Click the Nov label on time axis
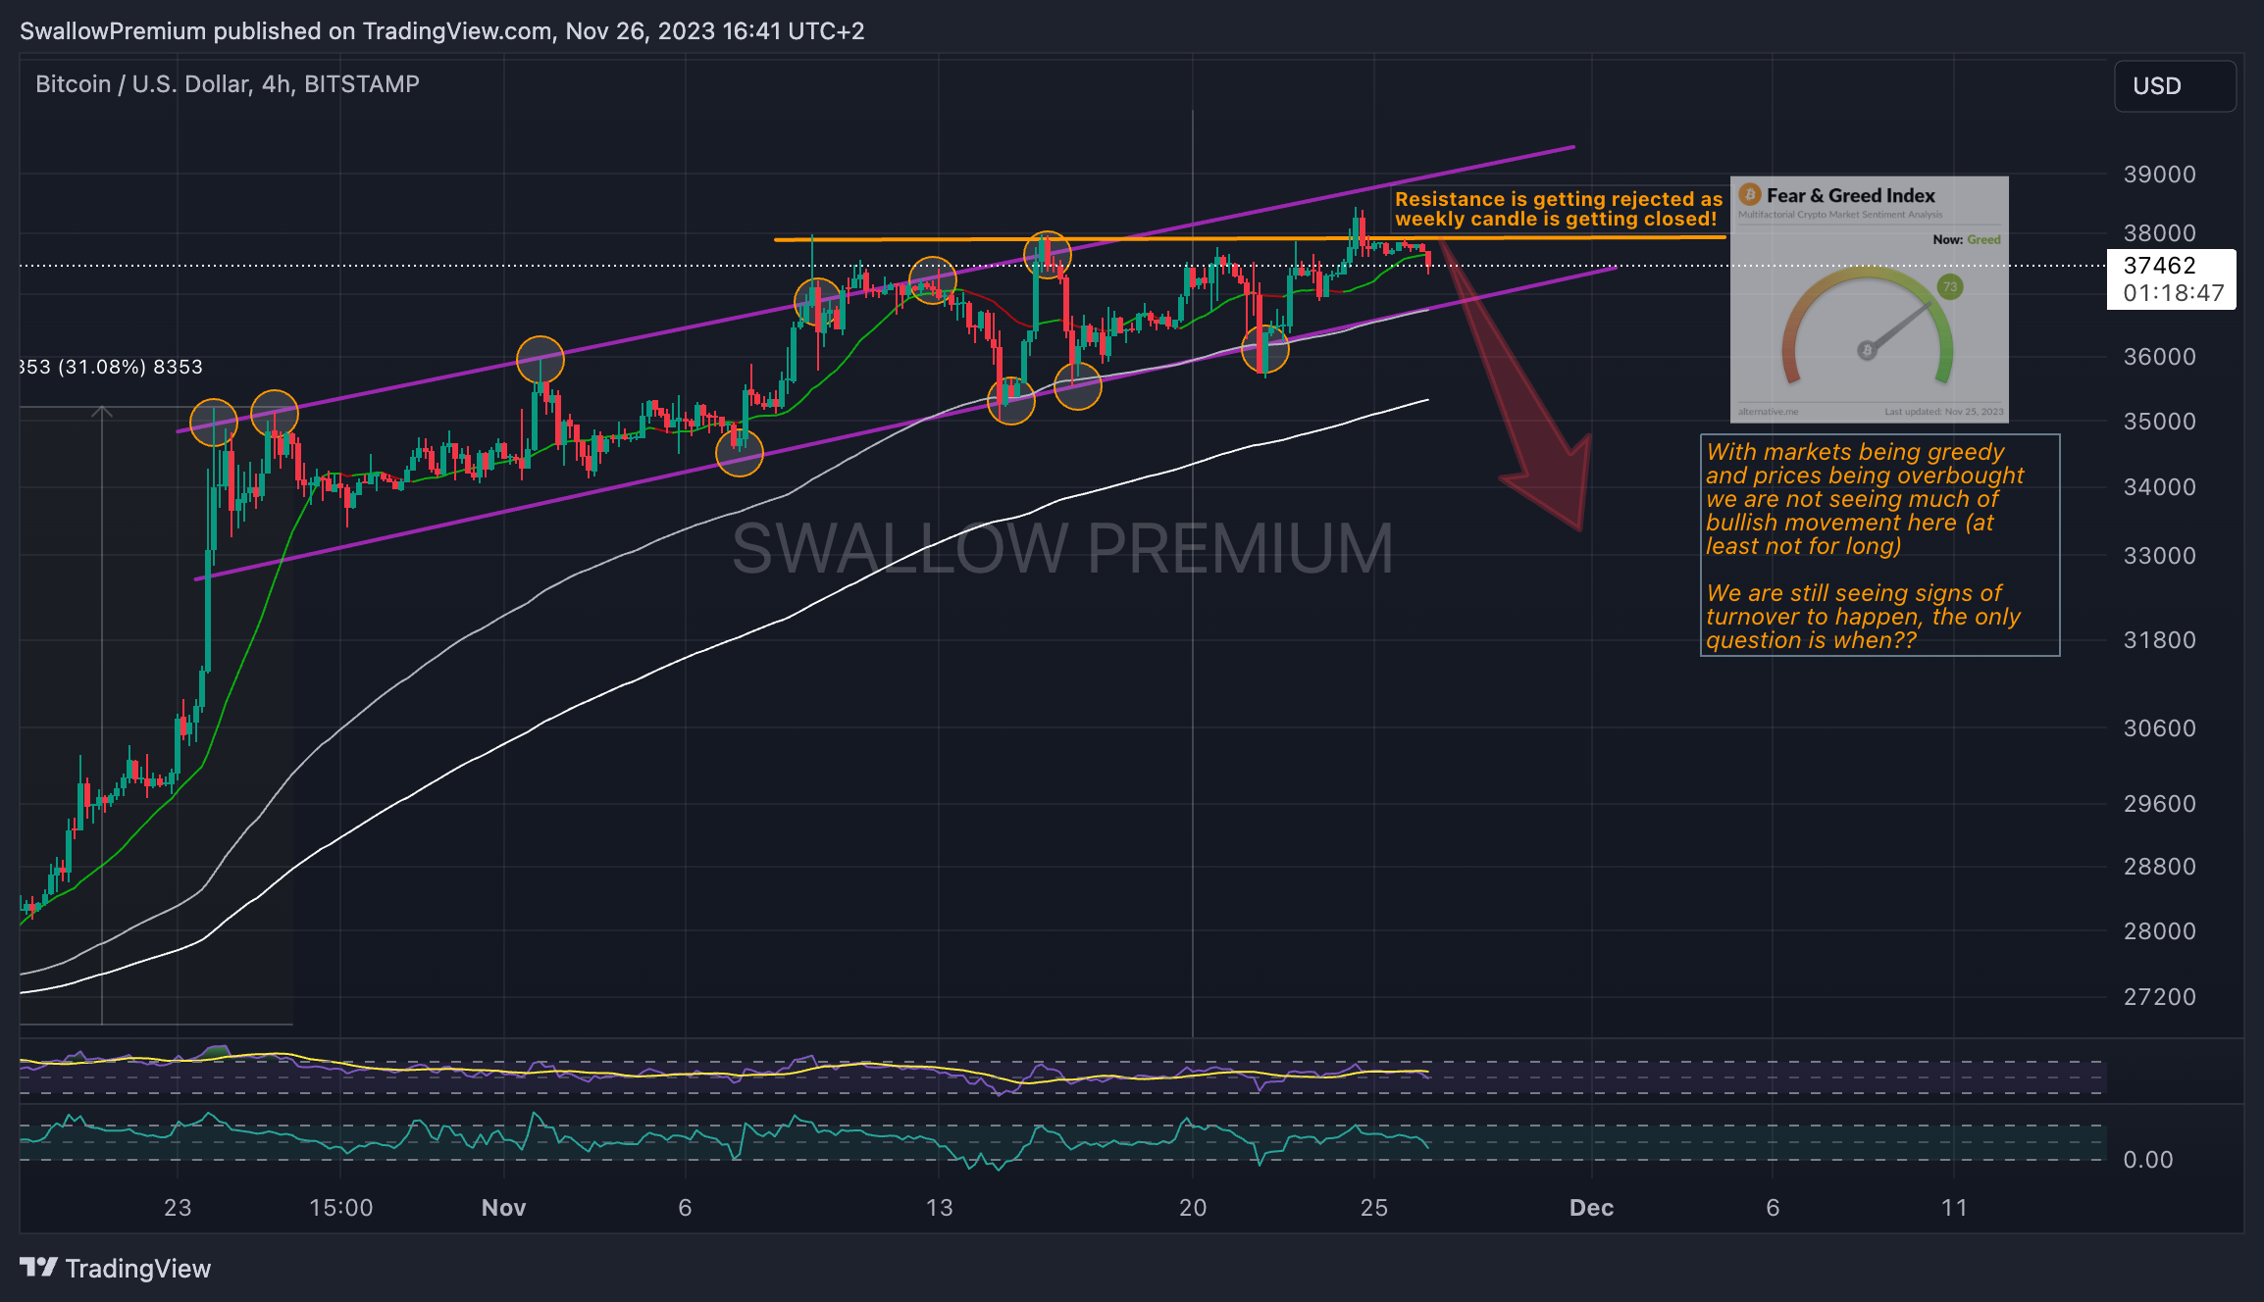This screenshot has width=2264, height=1302. [503, 1208]
